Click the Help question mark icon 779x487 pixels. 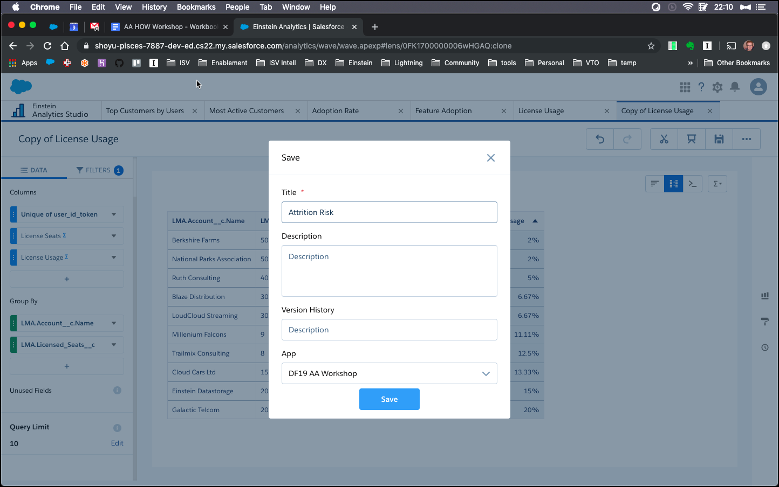pos(701,87)
